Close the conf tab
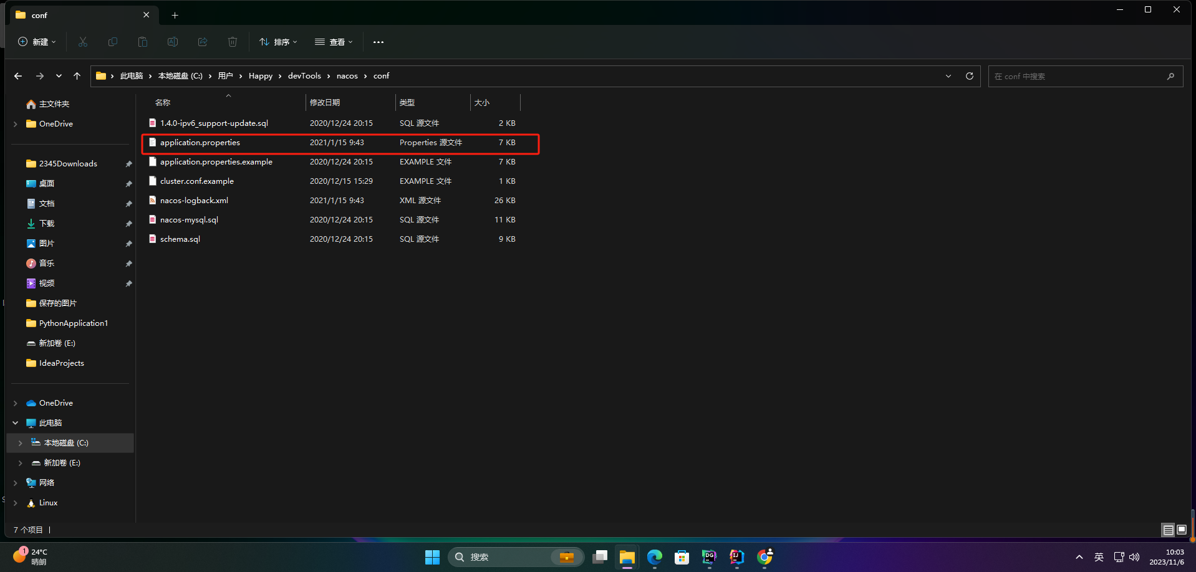 (146, 15)
